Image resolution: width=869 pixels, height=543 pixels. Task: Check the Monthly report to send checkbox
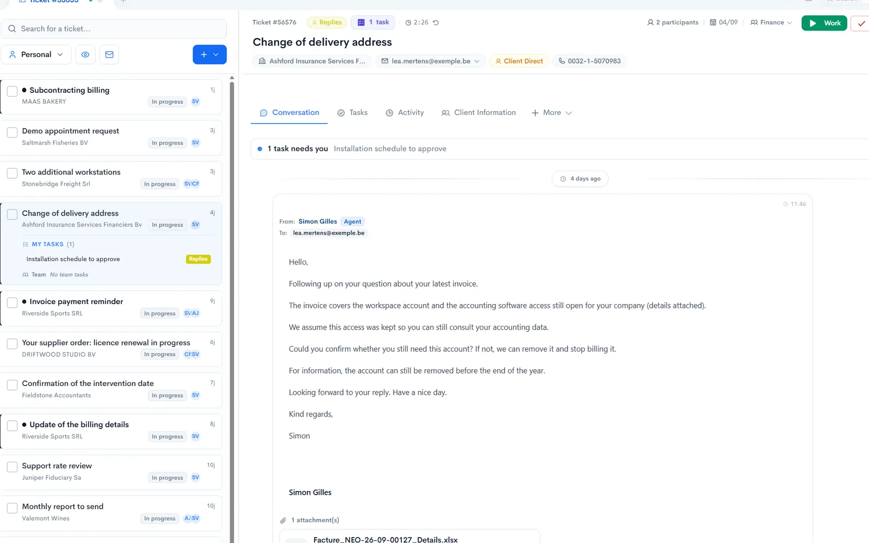click(12, 508)
